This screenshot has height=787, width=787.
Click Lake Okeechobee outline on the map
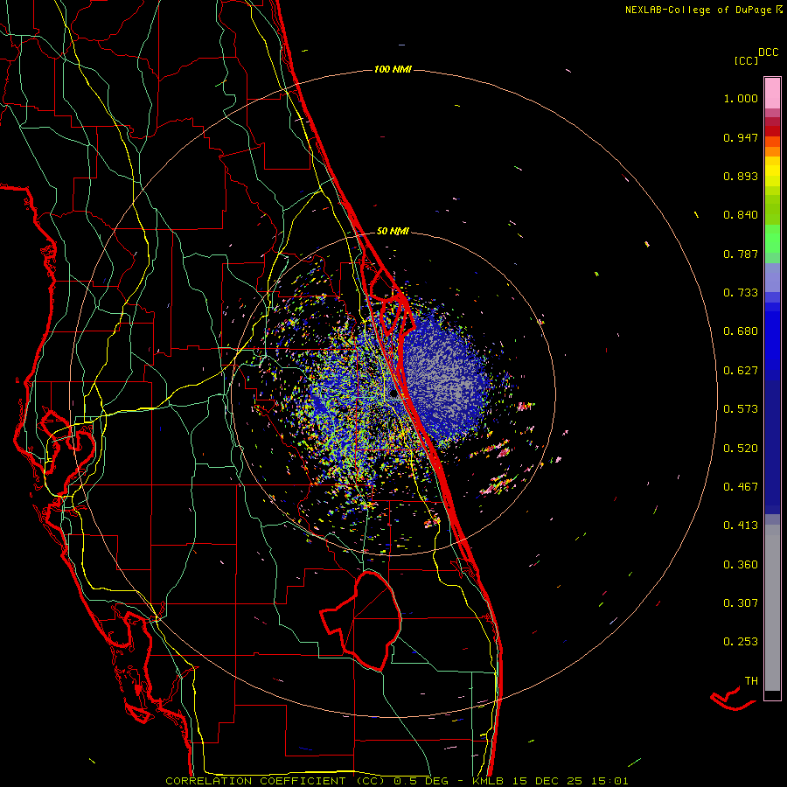(x=361, y=620)
